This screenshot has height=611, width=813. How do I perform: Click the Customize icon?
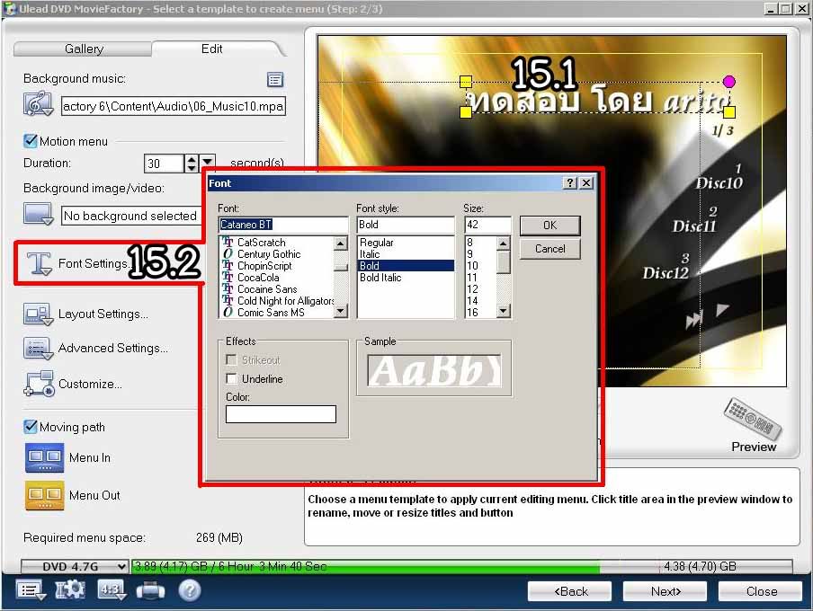40,384
